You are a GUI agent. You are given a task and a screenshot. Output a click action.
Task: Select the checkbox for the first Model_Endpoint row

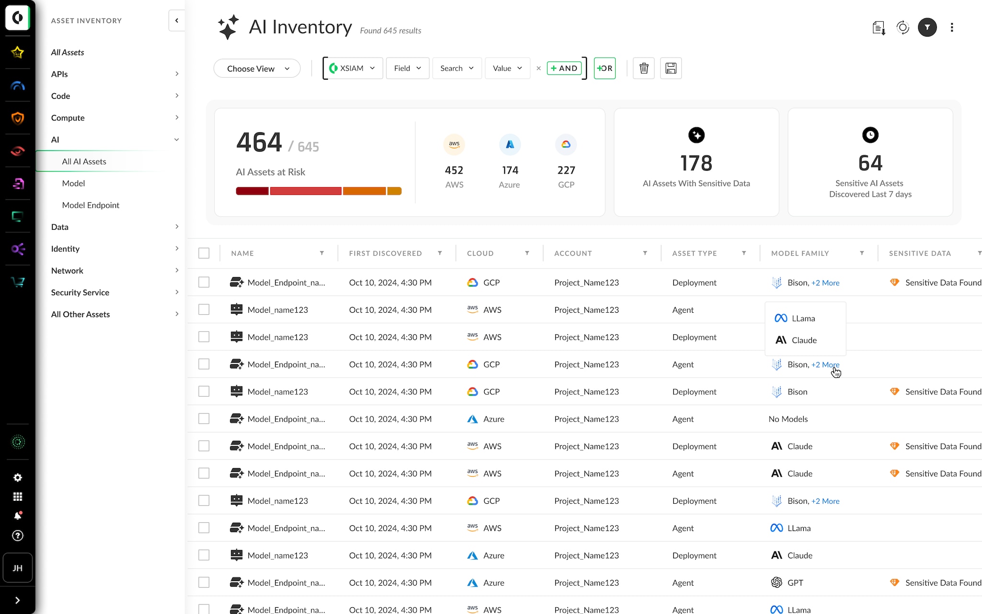click(x=204, y=282)
